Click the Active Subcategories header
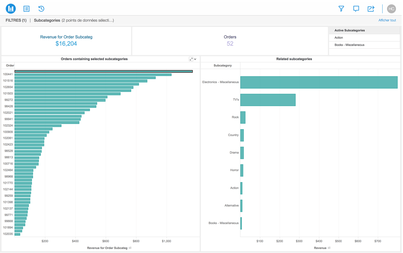The image size is (403, 253). click(349, 30)
